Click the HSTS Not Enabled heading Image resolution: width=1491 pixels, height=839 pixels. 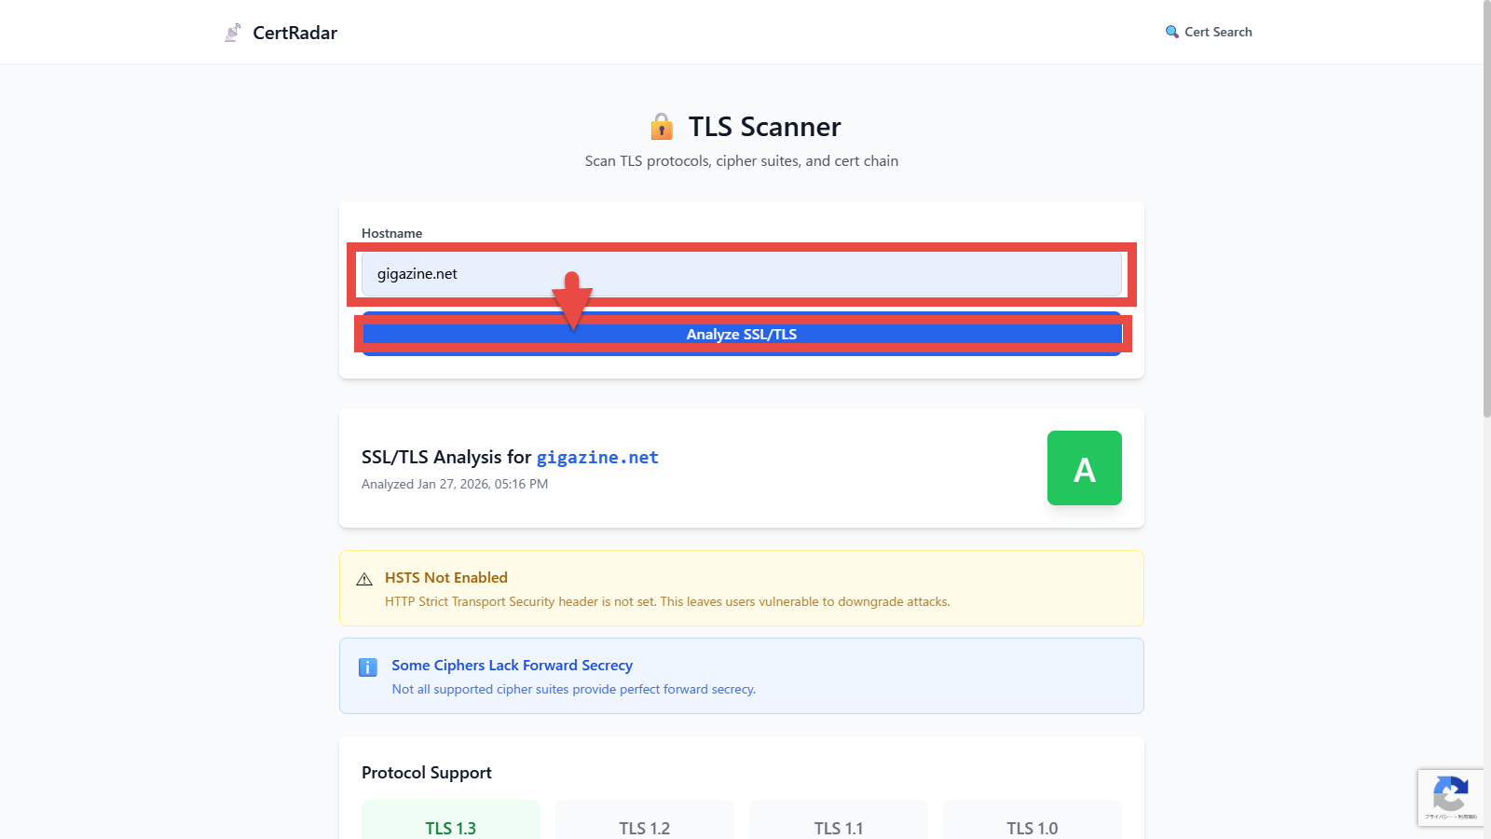(x=445, y=578)
